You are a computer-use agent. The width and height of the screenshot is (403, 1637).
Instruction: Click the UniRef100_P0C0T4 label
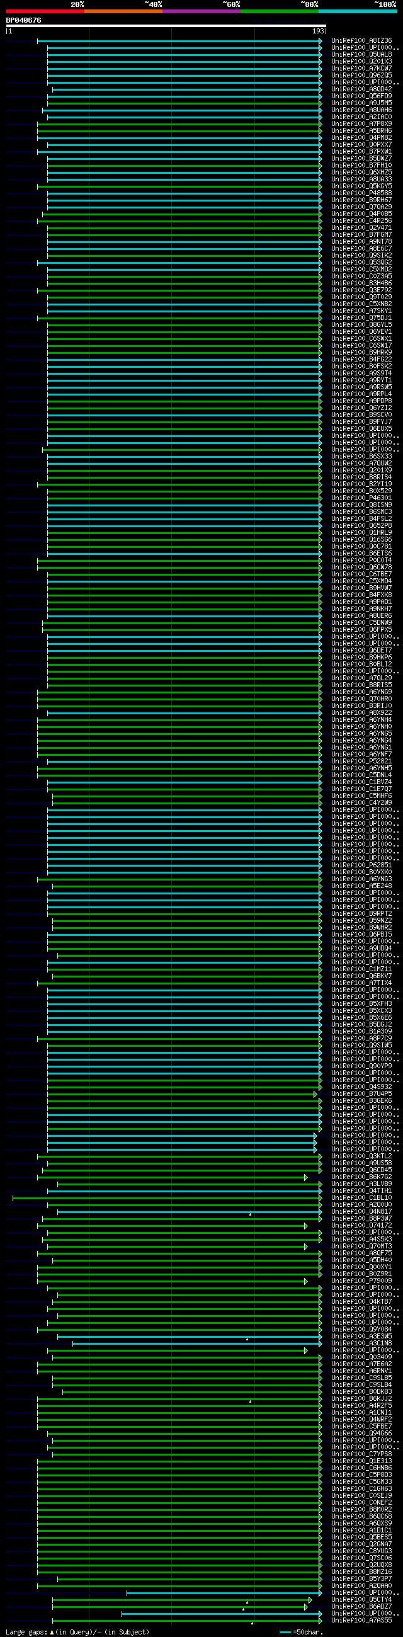point(361,560)
